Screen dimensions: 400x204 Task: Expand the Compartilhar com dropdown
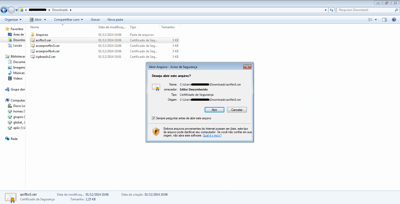(x=68, y=20)
